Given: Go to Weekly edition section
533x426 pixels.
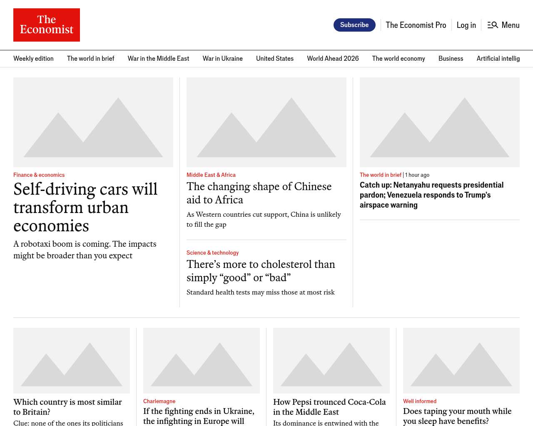Looking at the screenshot, I should pyautogui.click(x=33, y=59).
